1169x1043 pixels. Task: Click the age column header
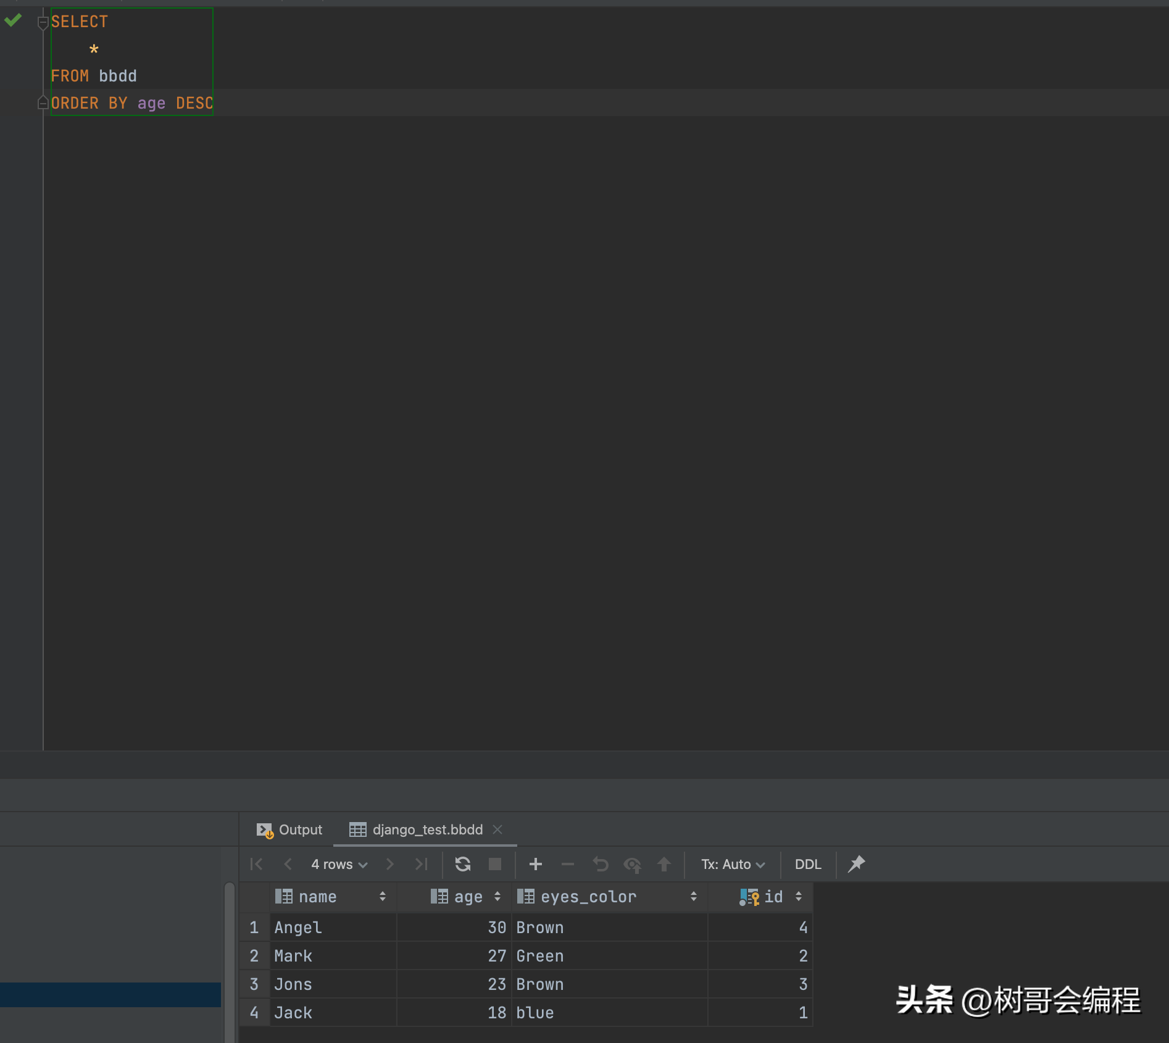tap(454, 897)
